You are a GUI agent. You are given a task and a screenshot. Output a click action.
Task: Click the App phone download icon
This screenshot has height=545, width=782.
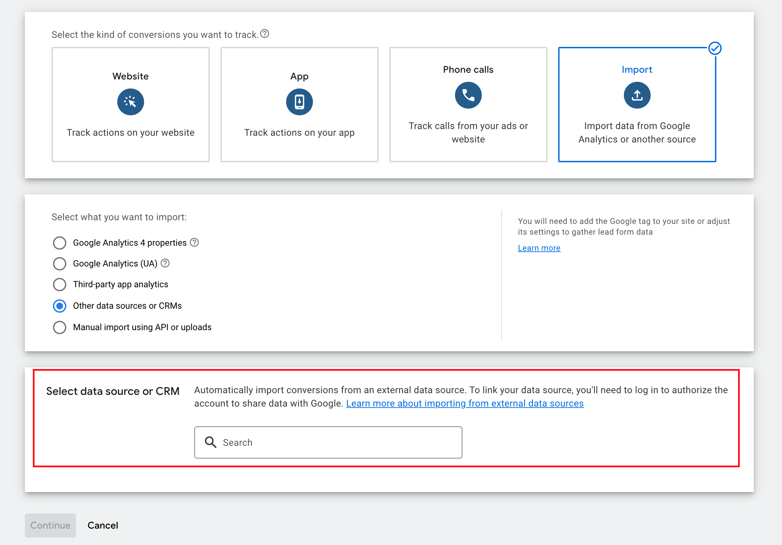pyautogui.click(x=299, y=102)
